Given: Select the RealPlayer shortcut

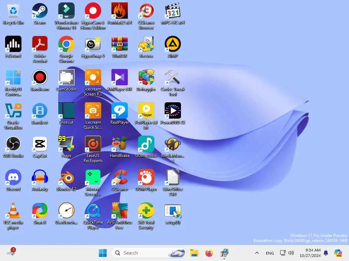Looking at the screenshot, I should [x=120, y=114].
